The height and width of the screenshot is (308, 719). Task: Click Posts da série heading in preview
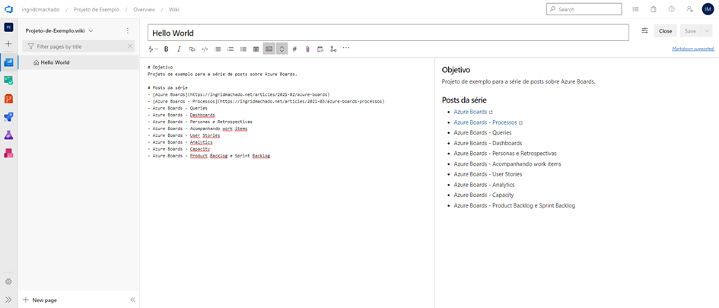[x=464, y=100]
